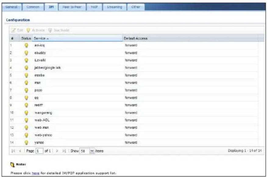Open the 'here' support list link
The width and height of the screenshot is (267, 177).
tap(36, 173)
